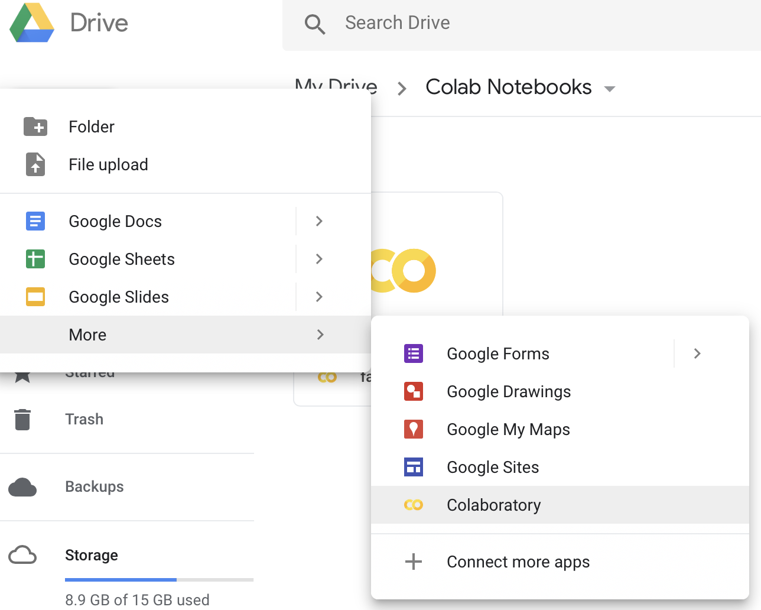Select Google Sites from the submenu
The height and width of the screenshot is (610, 761).
click(493, 467)
